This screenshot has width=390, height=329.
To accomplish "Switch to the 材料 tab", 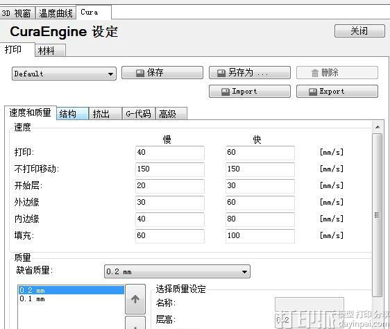I will click(x=50, y=51).
